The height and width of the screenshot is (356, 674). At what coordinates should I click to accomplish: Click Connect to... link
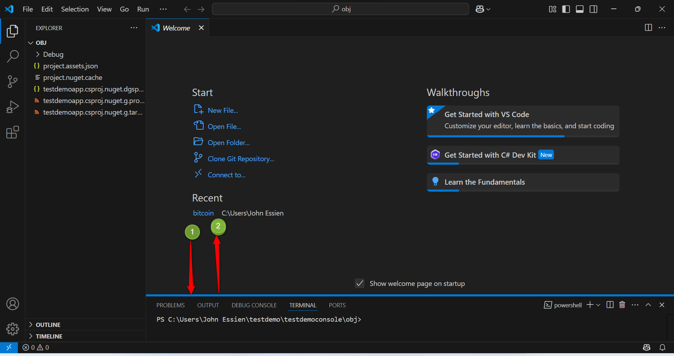point(220,174)
